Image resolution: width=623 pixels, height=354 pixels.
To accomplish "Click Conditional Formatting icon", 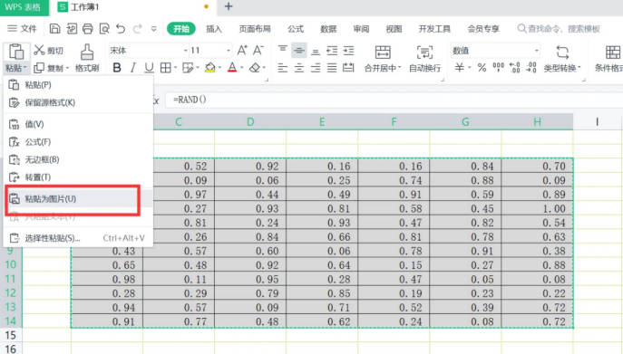I will click(x=612, y=53).
